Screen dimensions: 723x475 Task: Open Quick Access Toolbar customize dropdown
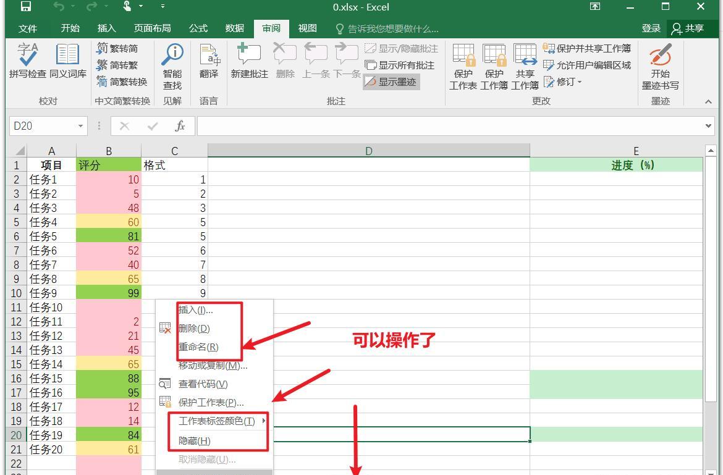[x=163, y=6]
